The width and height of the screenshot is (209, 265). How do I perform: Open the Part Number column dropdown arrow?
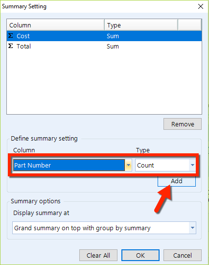click(x=128, y=165)
